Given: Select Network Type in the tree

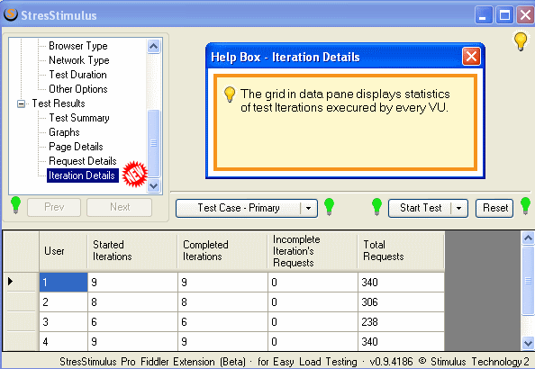Looking at the screenshot, I should (x=79, y=60).
